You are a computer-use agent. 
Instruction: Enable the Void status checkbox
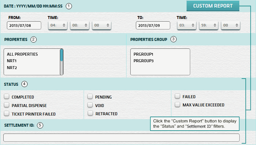(90, 105)
